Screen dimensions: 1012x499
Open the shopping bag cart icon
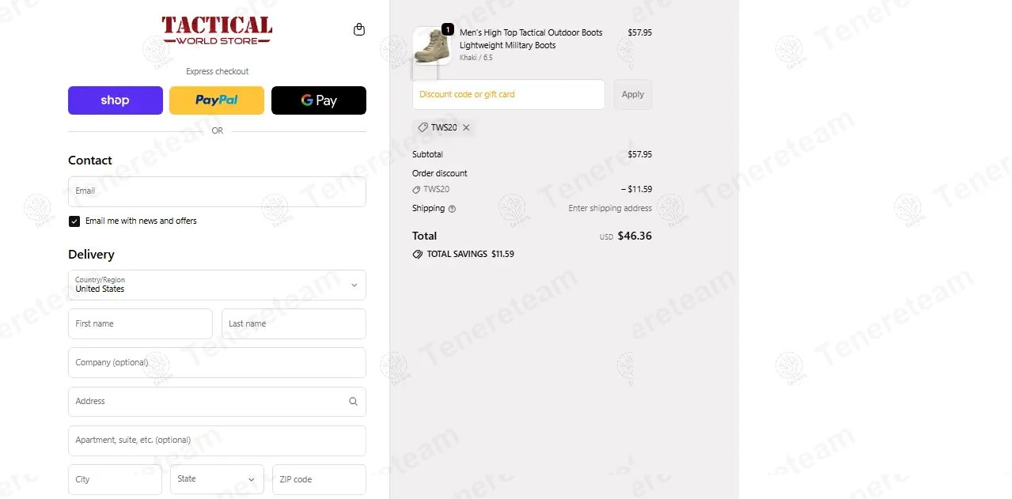(359, 29)
